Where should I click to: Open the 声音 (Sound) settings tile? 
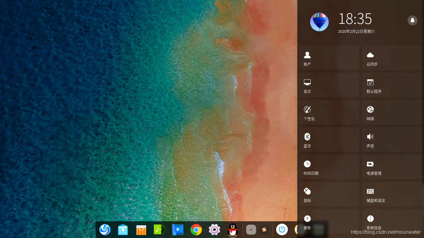tap(392, 139)
